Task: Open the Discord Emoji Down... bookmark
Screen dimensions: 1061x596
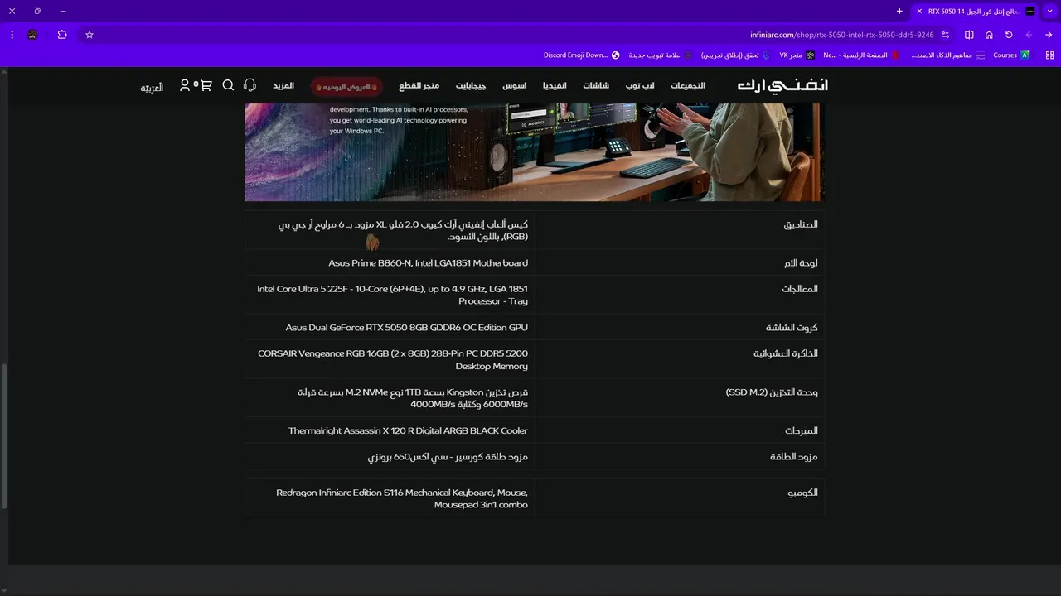Action: pos(582,55)
